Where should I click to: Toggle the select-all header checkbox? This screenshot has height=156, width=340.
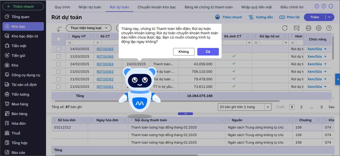click(x=58, y=39)
